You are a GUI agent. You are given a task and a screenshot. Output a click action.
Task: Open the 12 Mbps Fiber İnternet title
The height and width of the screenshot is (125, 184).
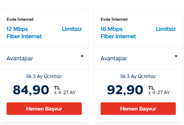pyautogui.click(x=24, y=33)
